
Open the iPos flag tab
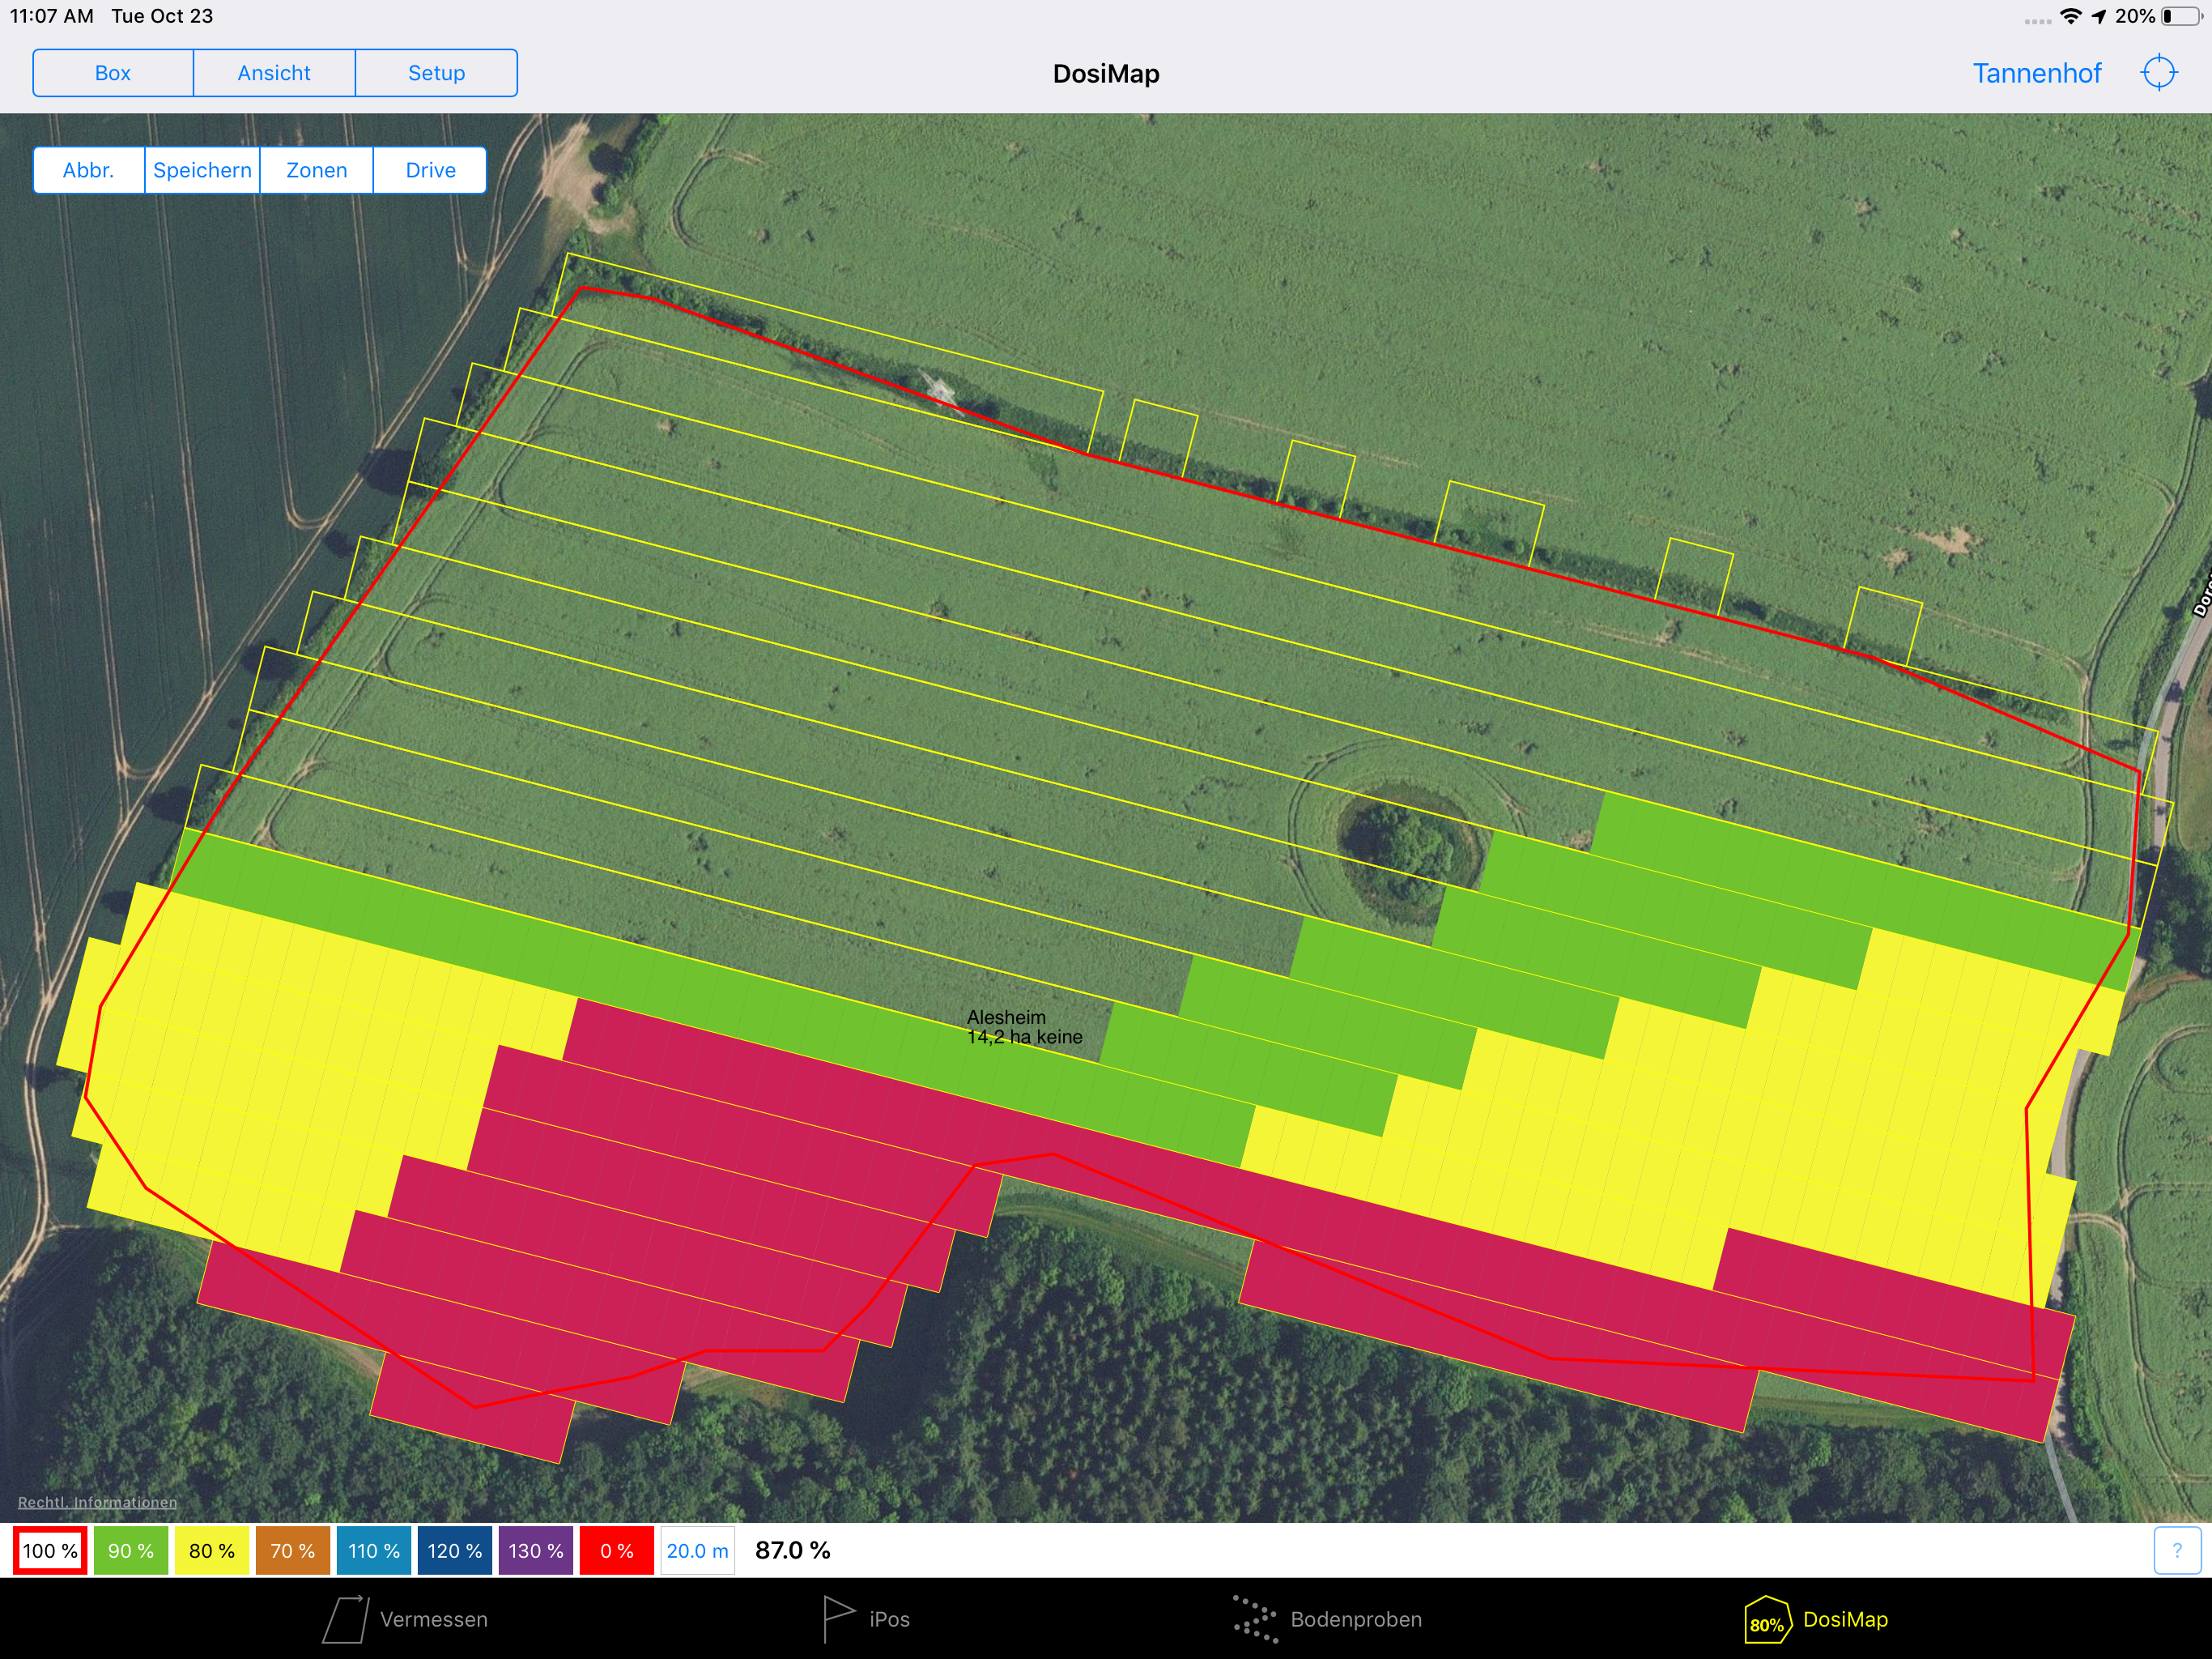click(838, 1618)
